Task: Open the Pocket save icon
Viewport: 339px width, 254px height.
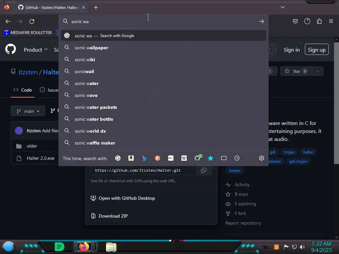Action: tap(295, 21)
